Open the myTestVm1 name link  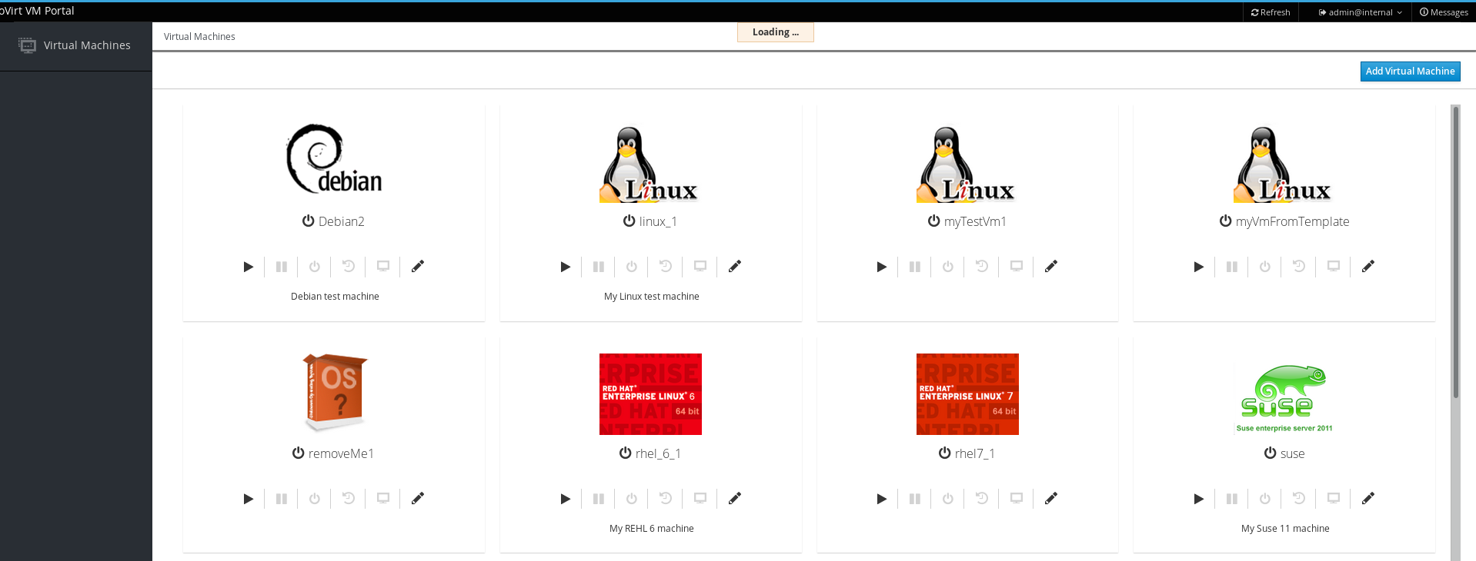(x=975, y=221)
